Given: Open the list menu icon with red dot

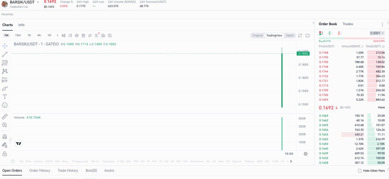Looking at the screenshot, I should pyautogui.click(x=96, y=36).
